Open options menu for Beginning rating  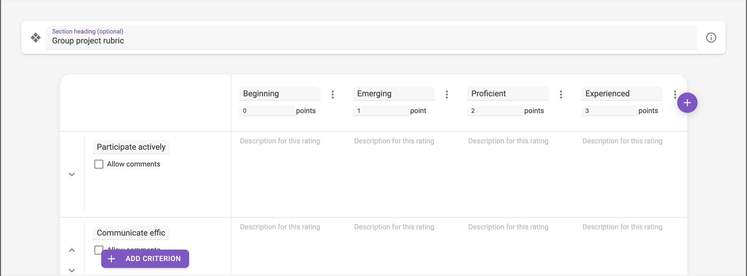(333, 94)
